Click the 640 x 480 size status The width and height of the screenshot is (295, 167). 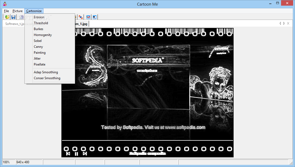(29, 162)
